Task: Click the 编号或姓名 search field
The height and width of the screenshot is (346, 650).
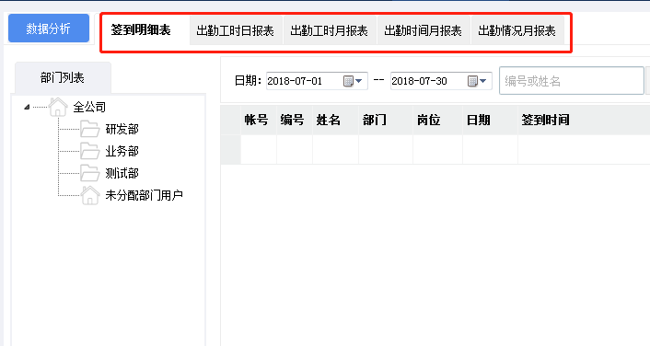Action: [572, 81]
